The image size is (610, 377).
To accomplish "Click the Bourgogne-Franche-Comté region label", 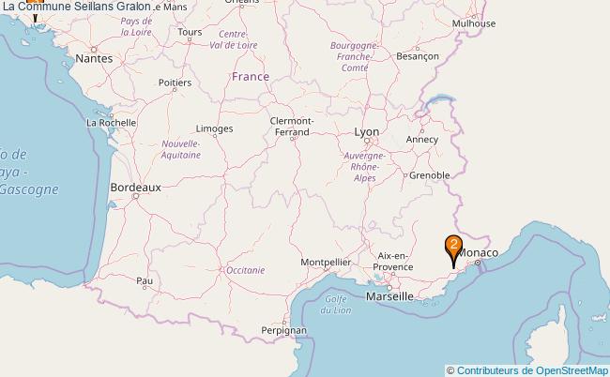I will pyautogui.click(x=355, y=57).
